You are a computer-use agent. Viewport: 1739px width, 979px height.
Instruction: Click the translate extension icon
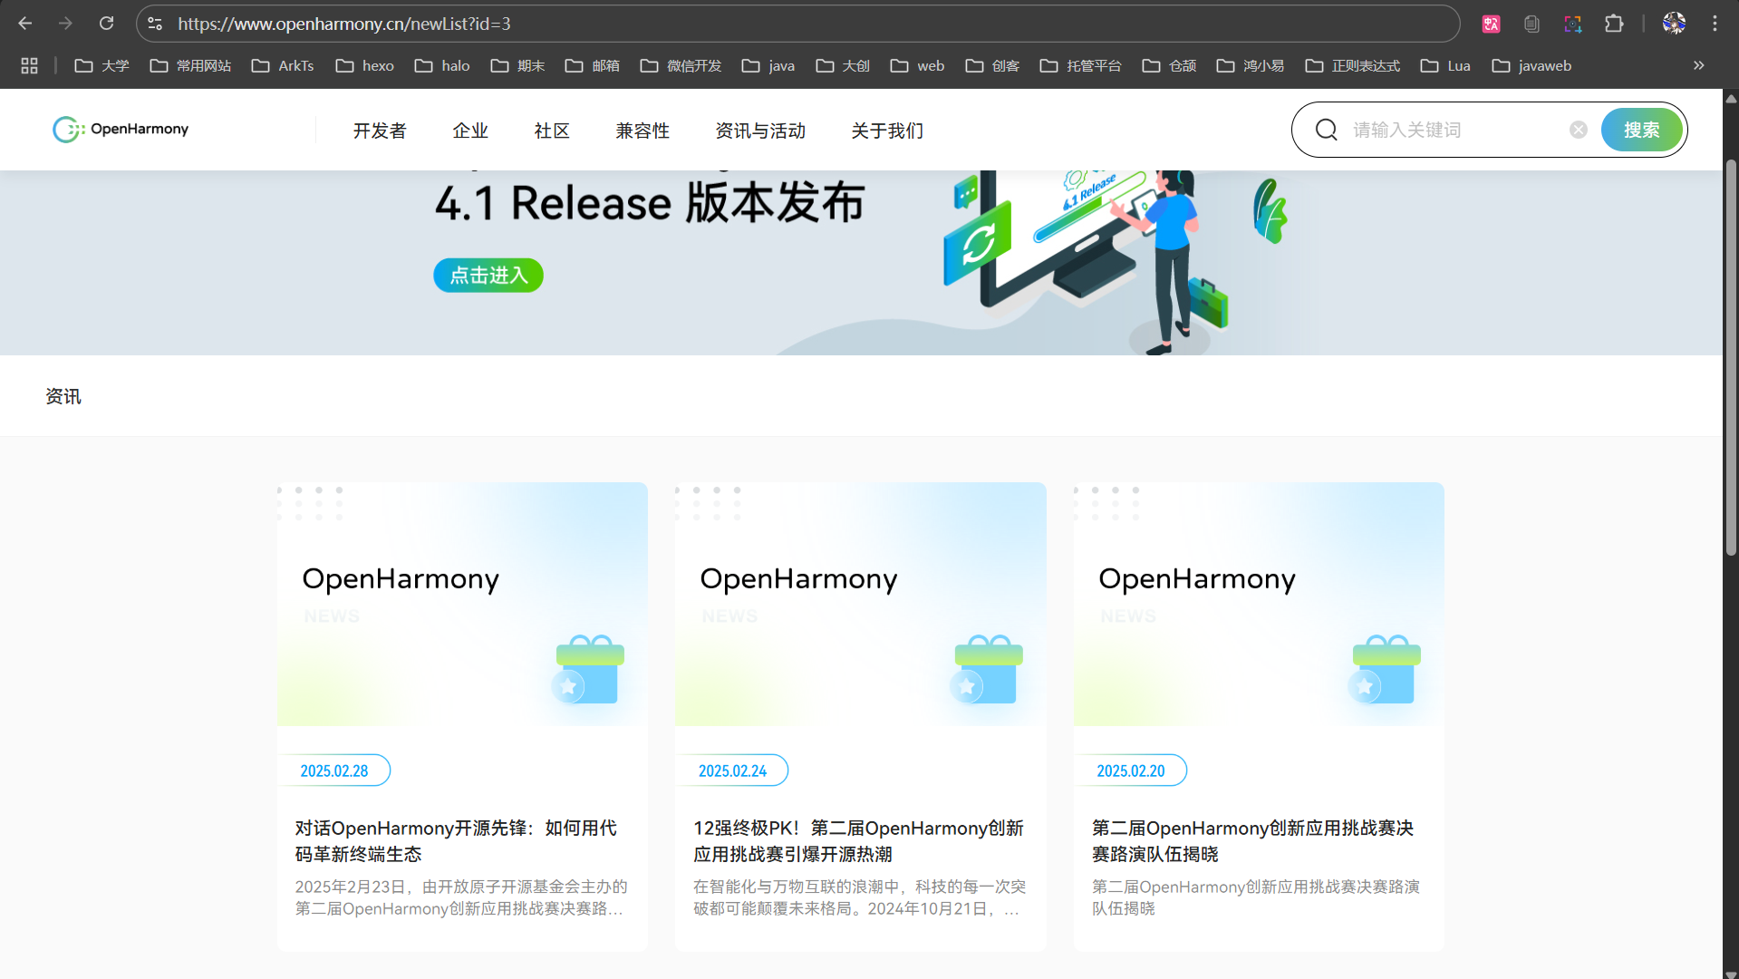point(1491,24)
